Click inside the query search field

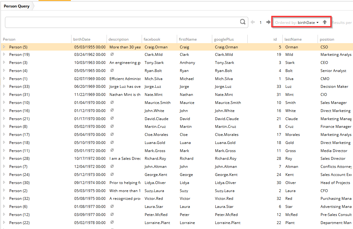121,22
